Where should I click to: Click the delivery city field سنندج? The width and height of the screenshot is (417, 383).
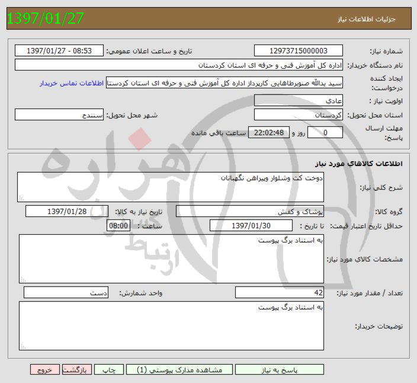(x=59, y=114)
